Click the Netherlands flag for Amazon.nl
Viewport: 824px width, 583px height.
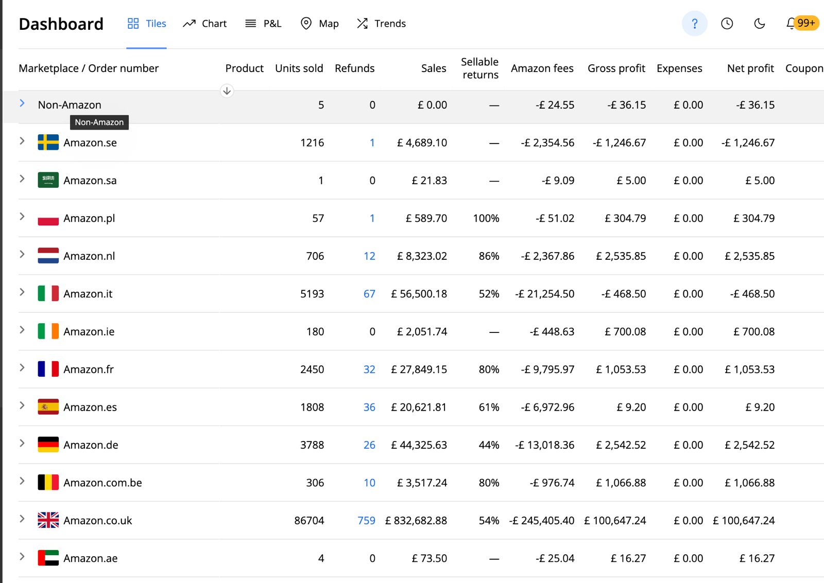[x=48, y=256]
